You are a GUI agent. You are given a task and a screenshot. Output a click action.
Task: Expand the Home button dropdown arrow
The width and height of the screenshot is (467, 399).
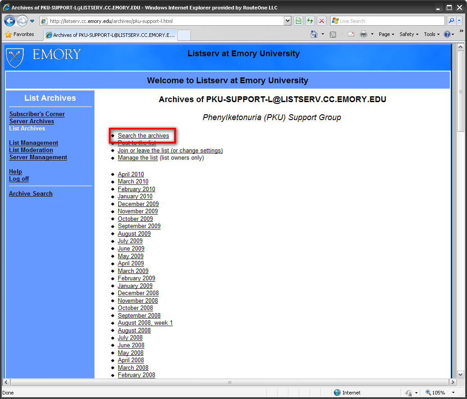click(323, 34)
